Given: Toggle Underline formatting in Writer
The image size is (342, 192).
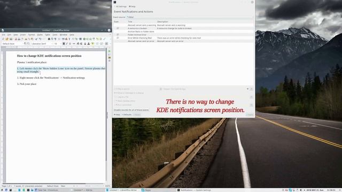Looking at the screenshot, I should pos(70,44).
